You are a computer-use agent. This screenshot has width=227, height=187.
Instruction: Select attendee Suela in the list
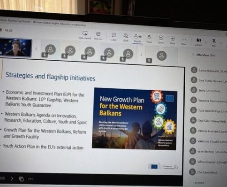coord(205,90)
